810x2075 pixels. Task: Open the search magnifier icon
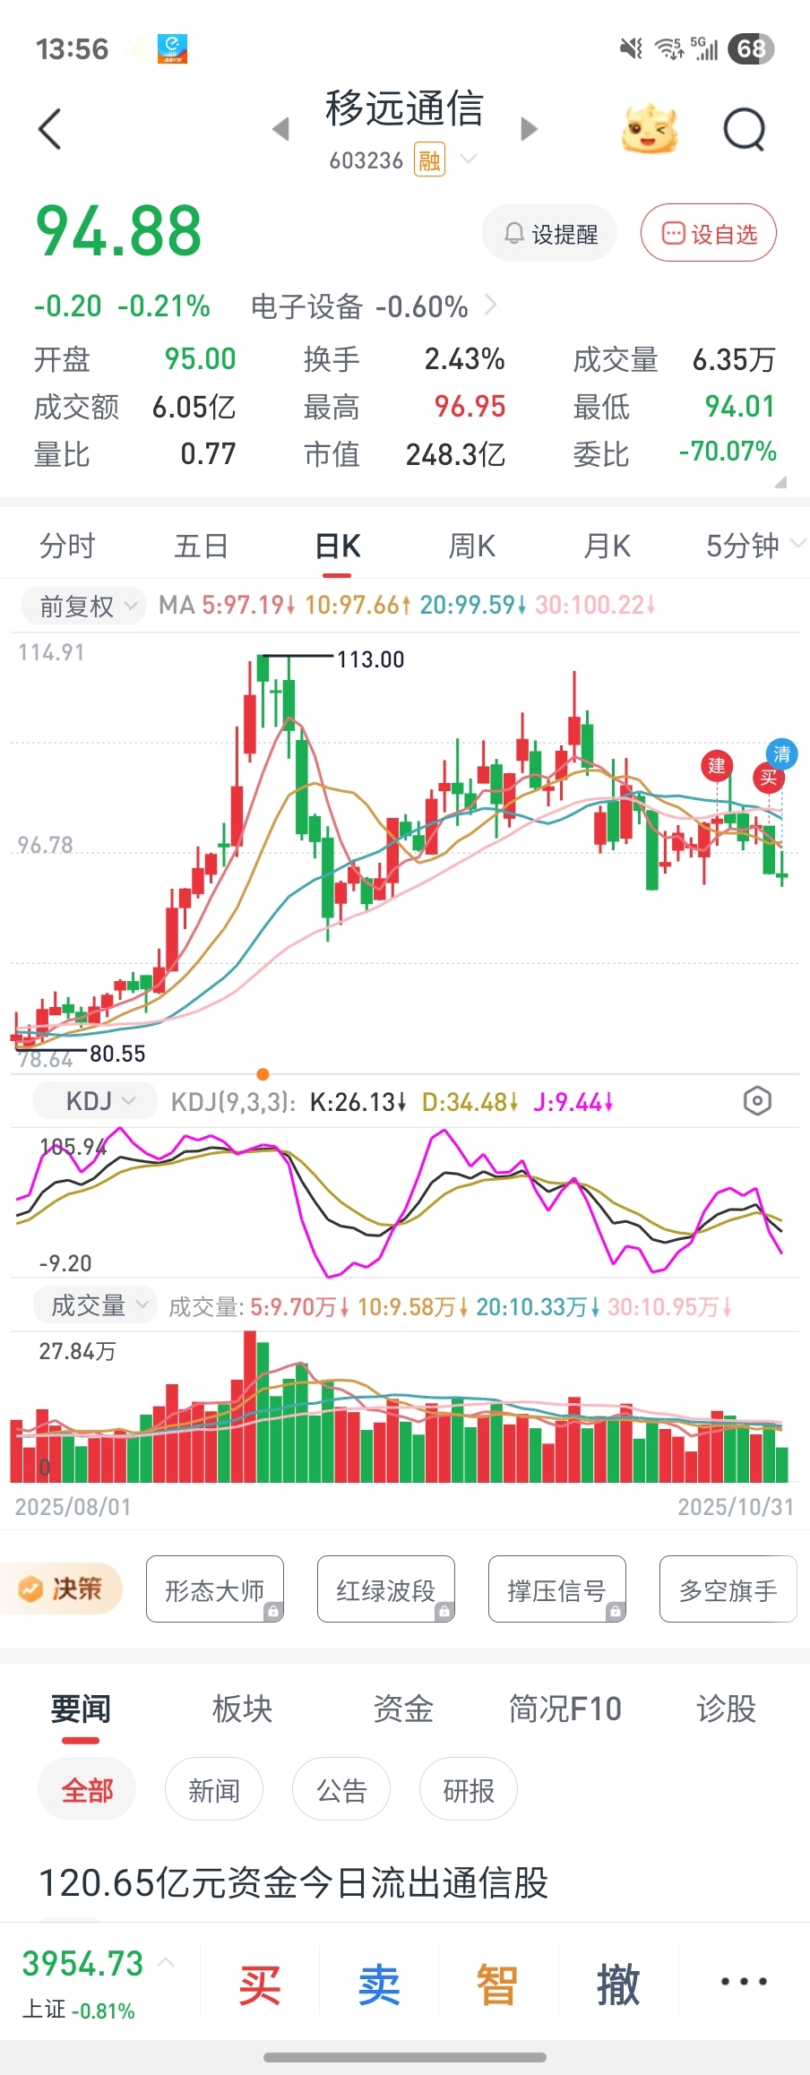pos(745,130)
